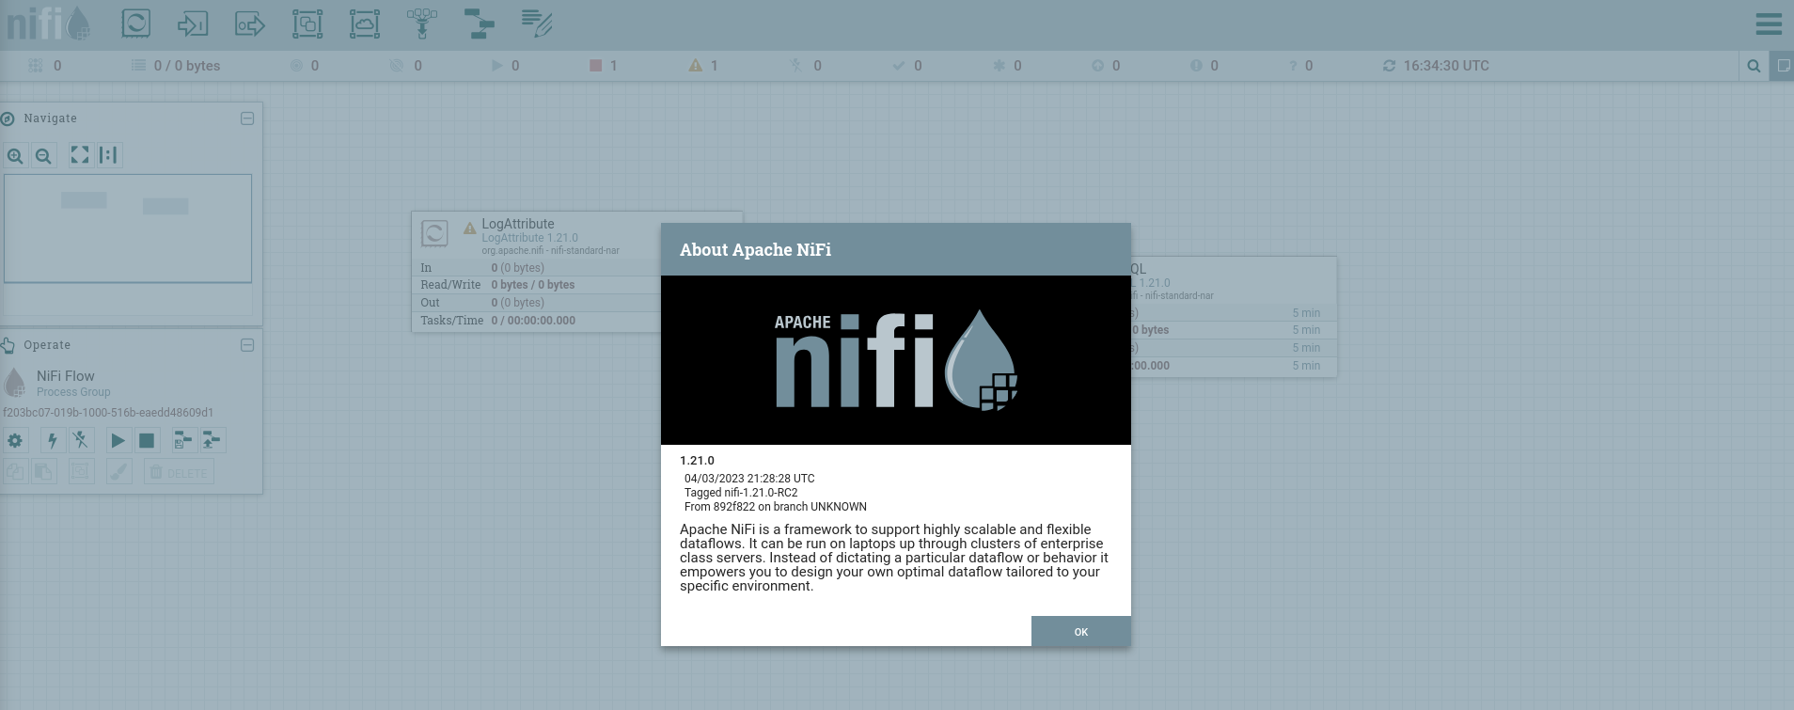Click the Actual size 1:1 icon
Screen dimensions: 1794x710
109,155
